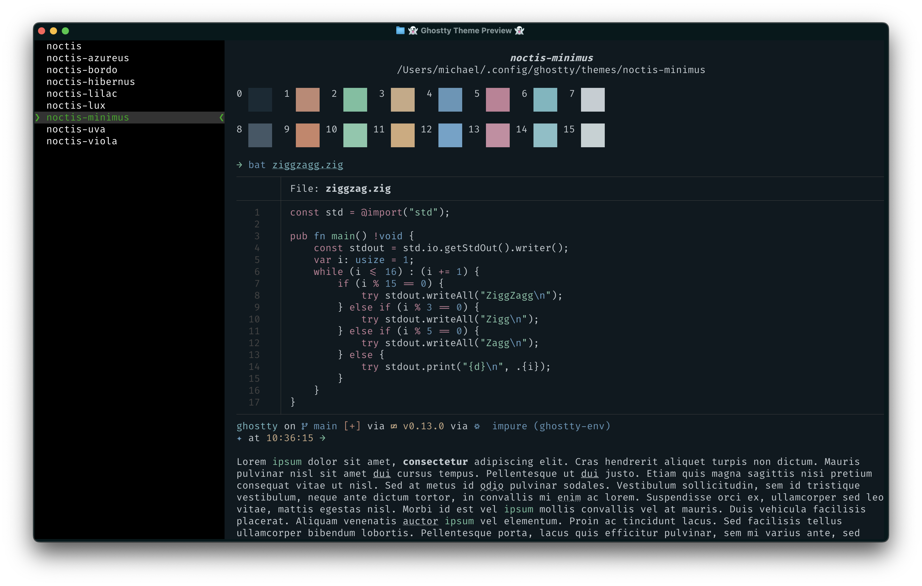Screen dimensions: 922x586
Task: Click the '@import' call on line 1
Action: pyautogui.click(x=381, y=213)
